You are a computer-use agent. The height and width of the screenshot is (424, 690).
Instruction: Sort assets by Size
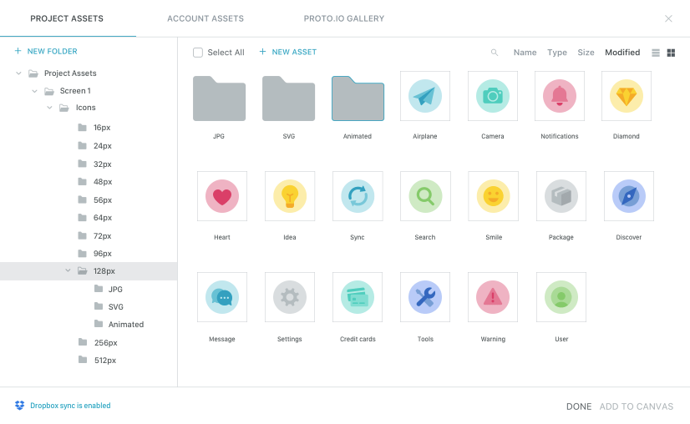point(586,53)
